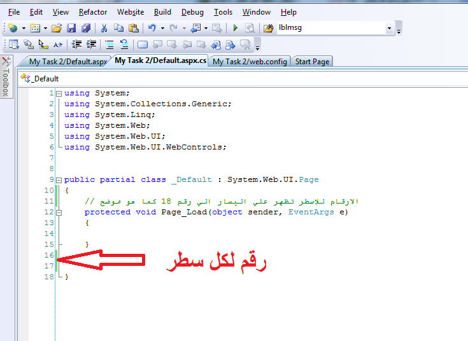
Task: Click the Cut scissors icon
Action: [x=104, y=28]
